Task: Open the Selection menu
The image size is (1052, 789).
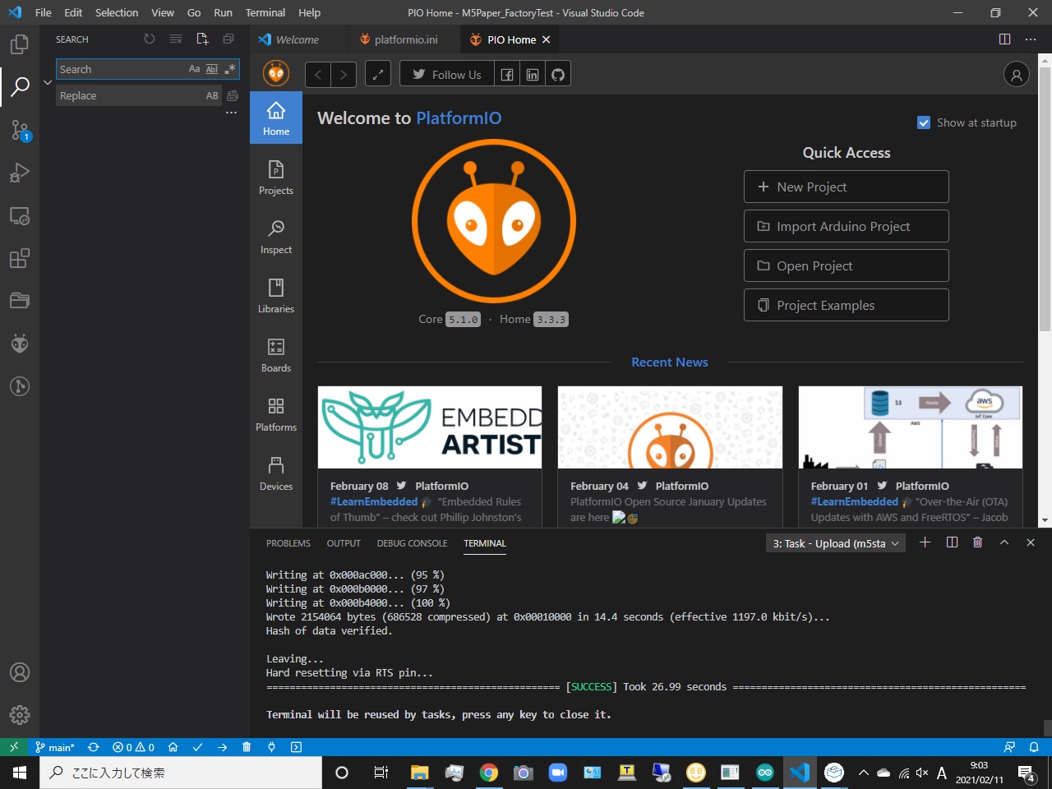Action: (x=117, y=12)
